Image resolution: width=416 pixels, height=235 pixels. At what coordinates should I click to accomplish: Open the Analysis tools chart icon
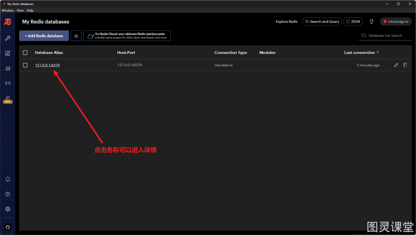point(8,68)
